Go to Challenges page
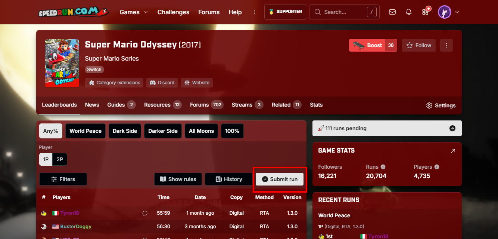Screen dimensions: 498x239 click(x=173, y=12)
